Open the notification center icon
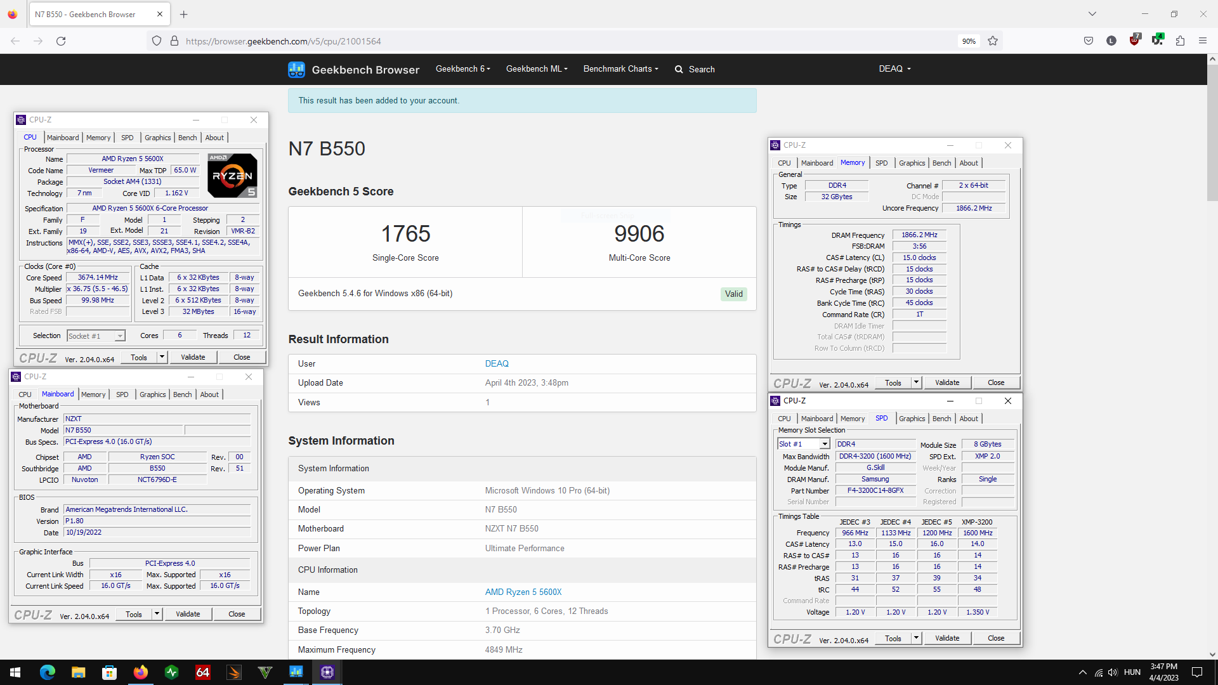 [x=1197, y=672]
